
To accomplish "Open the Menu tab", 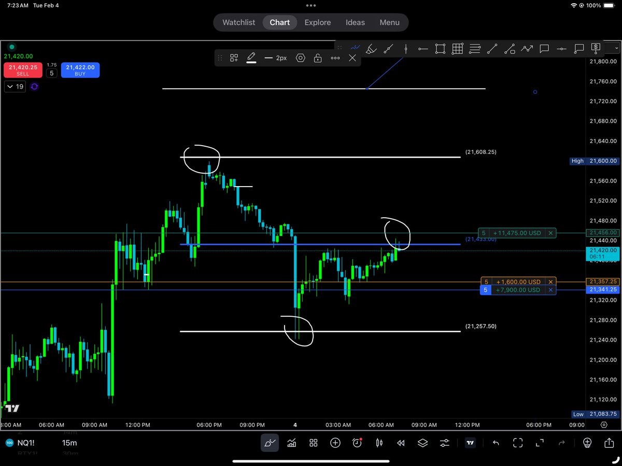I will coord(389,22).
